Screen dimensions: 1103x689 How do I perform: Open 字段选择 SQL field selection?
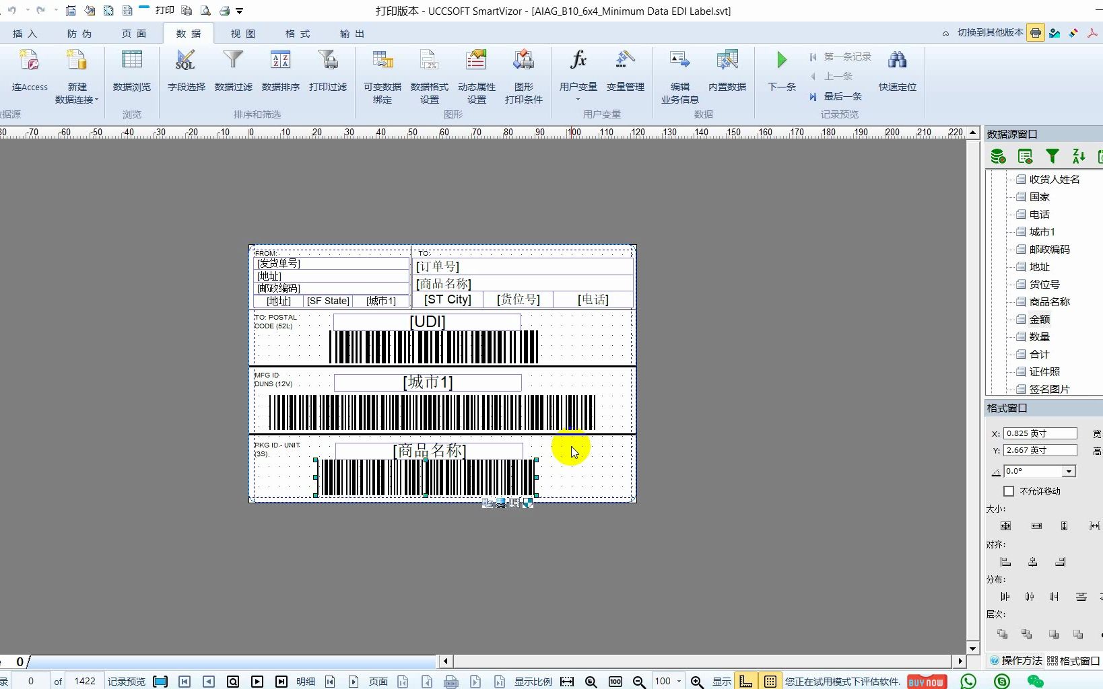click(x=186, y=70)
